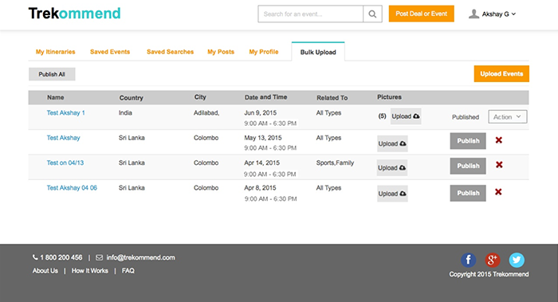Click the Name column header
The width and height of the screenshot is (558, 302).
coord(56,97)
